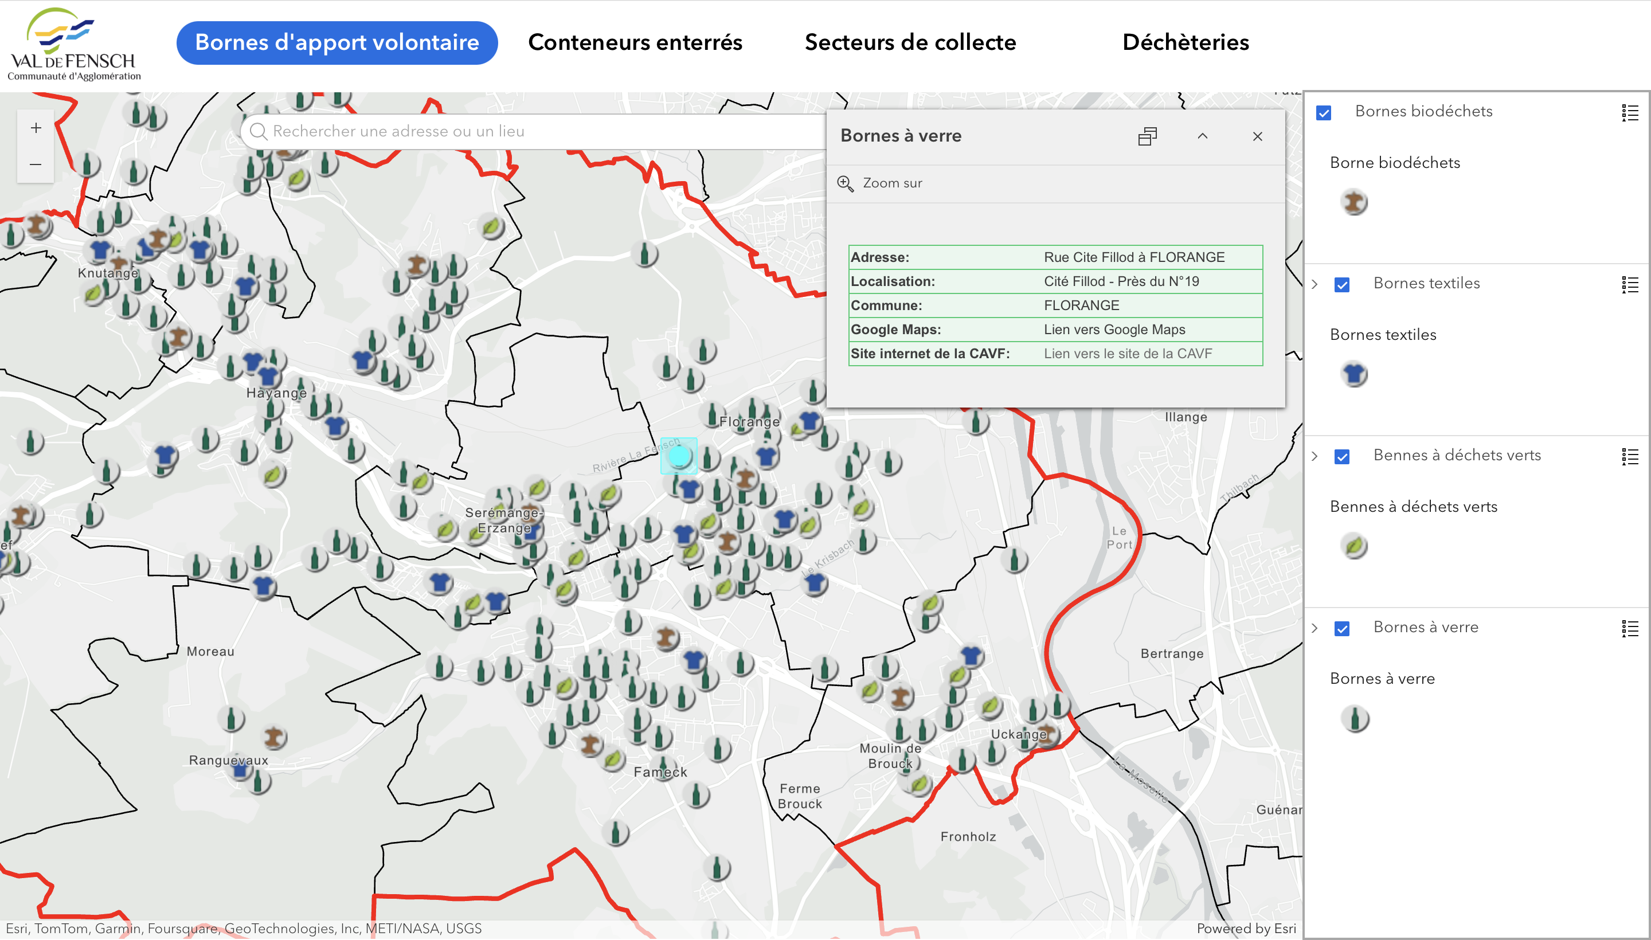This screenshot has height=940, width=1651.
Task: Toggle legend icon for Bornes textiles
Action: (x=1629, y=285)
